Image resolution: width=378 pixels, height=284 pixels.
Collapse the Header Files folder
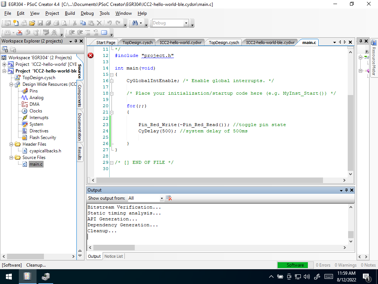click(11, 144)
